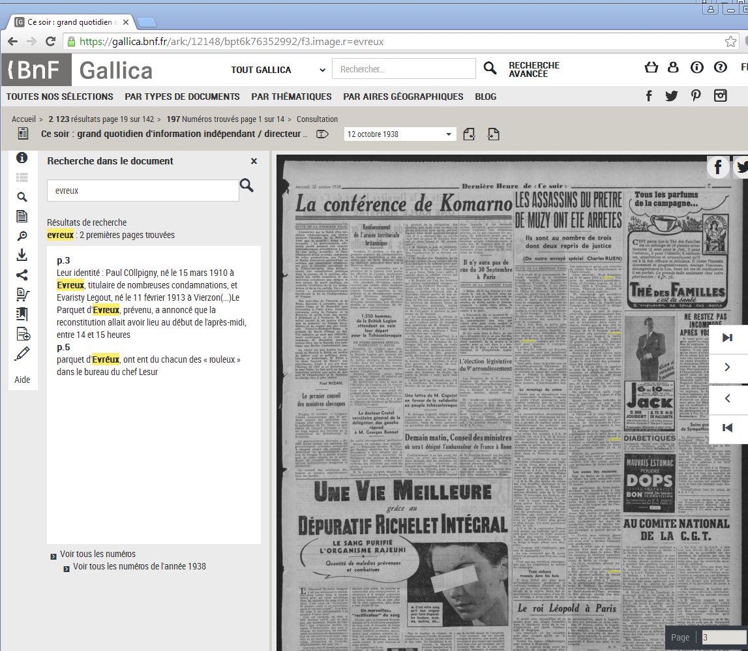The image size is (748, 651).
Task: Open the zoom tool in the sidebar
Action: click(x=22, y=235)
